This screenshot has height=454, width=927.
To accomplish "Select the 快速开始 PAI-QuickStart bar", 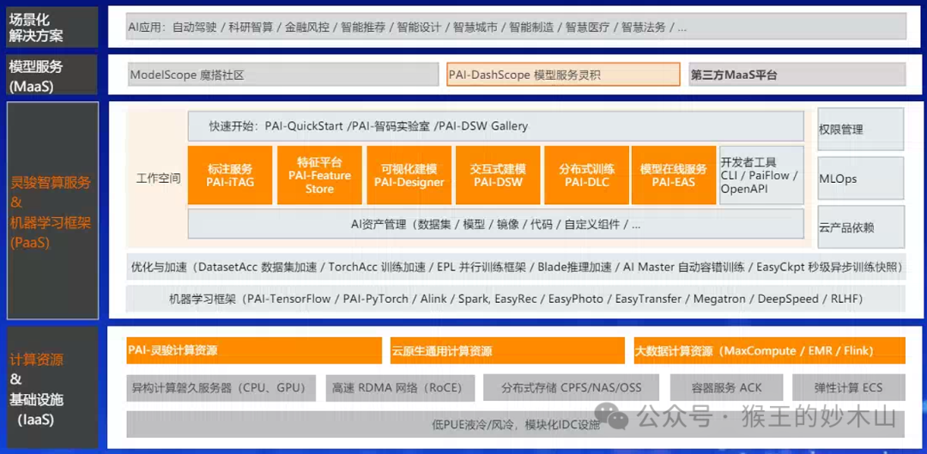I will [x=496, y=126].
